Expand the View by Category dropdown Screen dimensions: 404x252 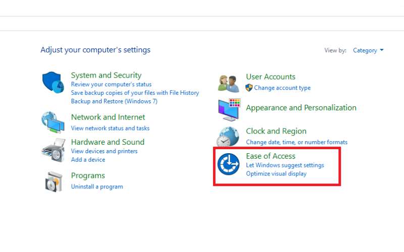point(368,50)
